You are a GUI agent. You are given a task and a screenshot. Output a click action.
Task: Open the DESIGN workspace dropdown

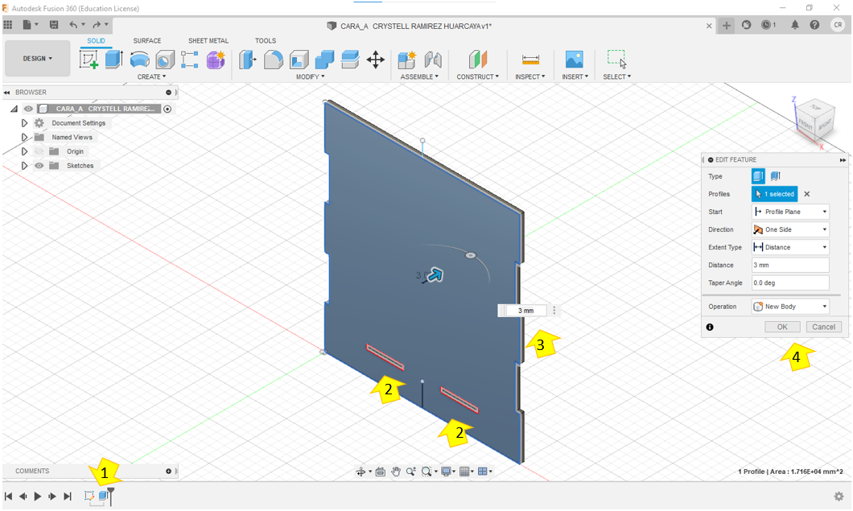[x=38, y=58]
